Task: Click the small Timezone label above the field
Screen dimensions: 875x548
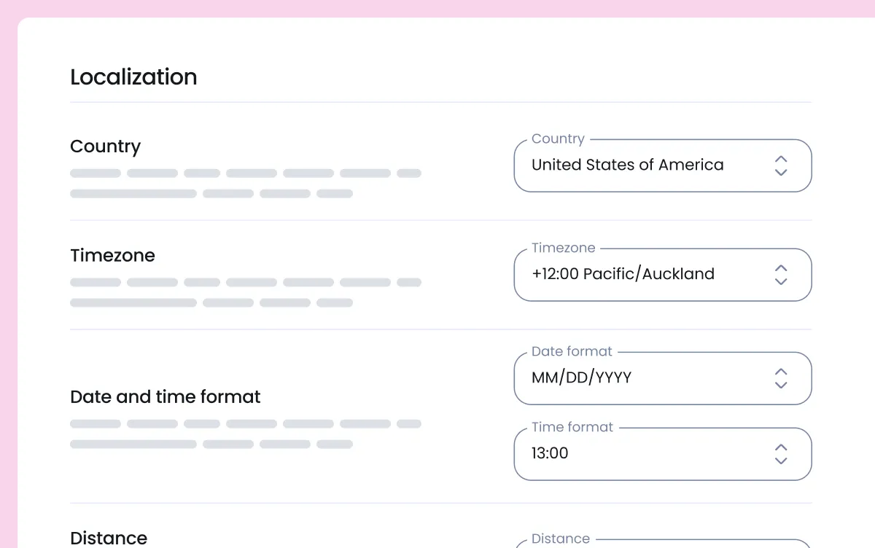Action: tap(564, 248)
